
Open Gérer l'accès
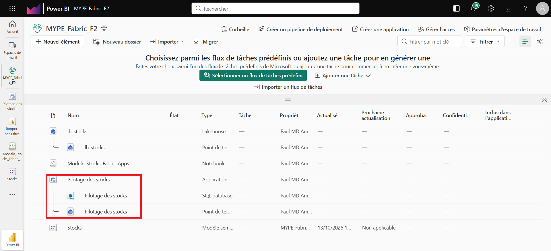(436, 29)
